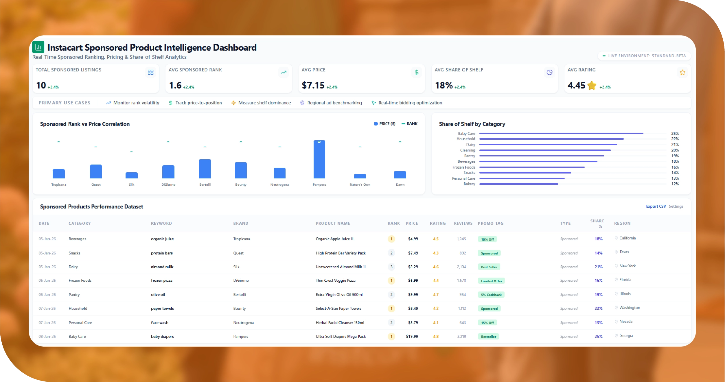Click the green dashboard chart logo icon

[38, 47]
